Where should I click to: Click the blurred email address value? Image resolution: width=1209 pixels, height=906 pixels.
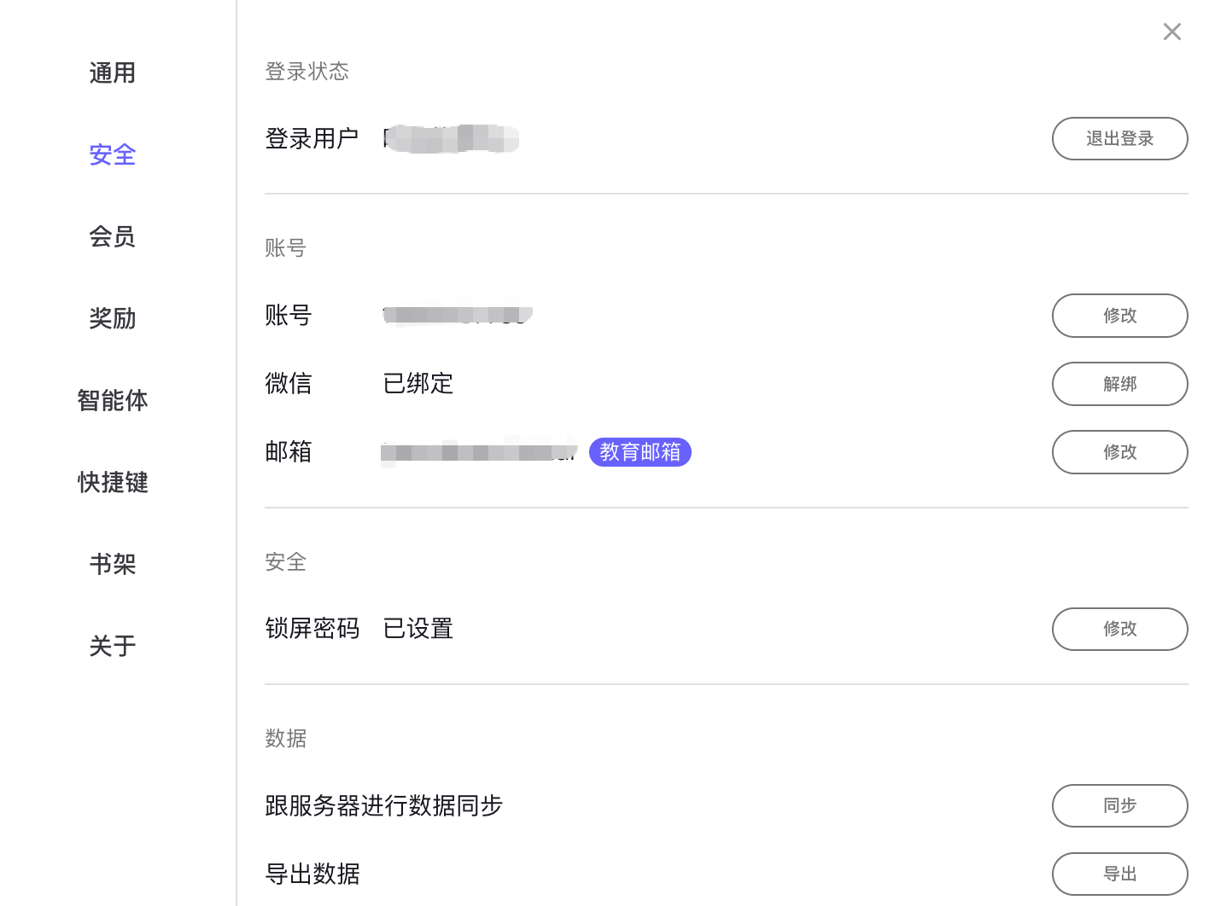479,452
